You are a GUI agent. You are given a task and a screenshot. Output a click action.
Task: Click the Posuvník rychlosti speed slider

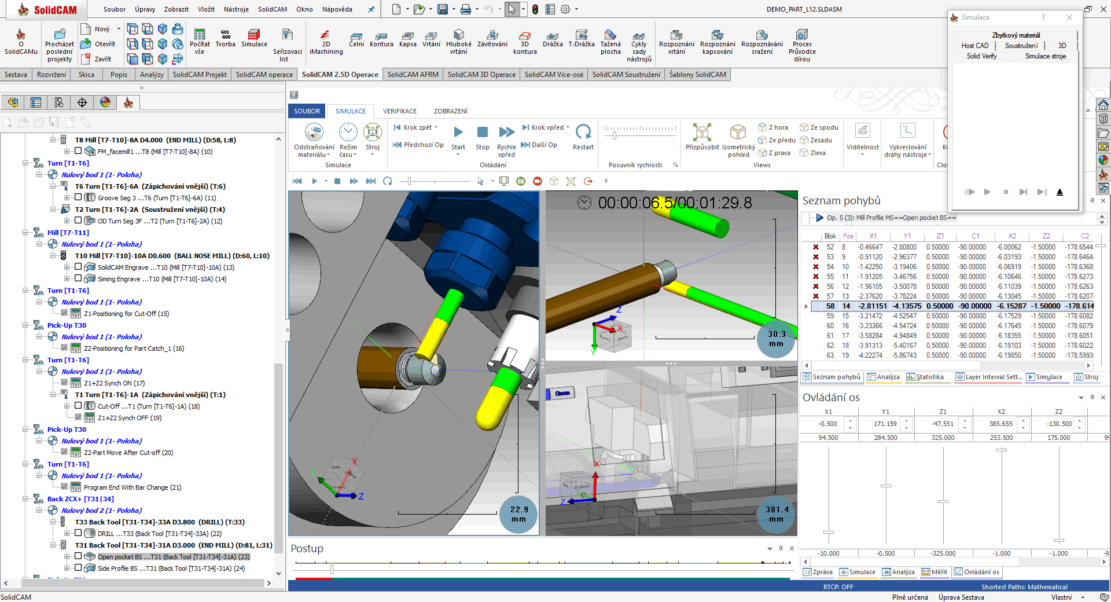coord(615,135)
